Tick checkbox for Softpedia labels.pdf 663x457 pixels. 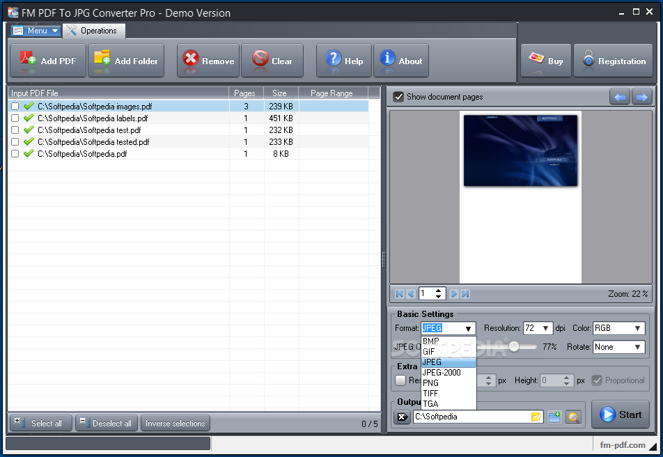click(15, 118)
